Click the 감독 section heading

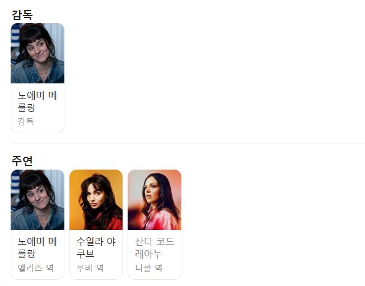pos(22,15)
